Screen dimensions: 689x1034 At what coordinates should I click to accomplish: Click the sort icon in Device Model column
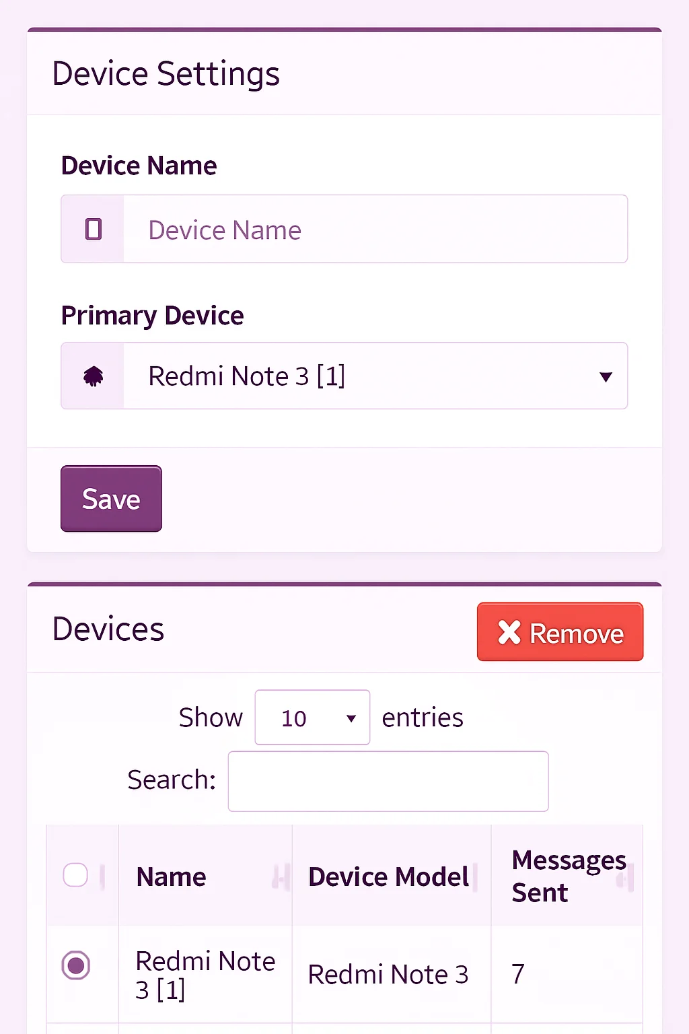pos(476,876)
